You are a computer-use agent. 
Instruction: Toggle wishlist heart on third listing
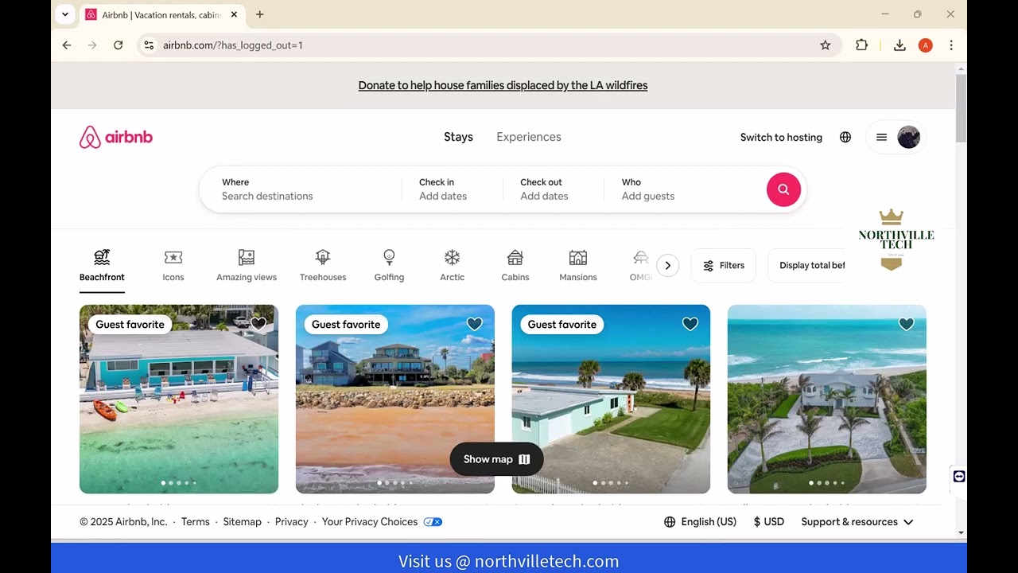(x=690, y=324)
